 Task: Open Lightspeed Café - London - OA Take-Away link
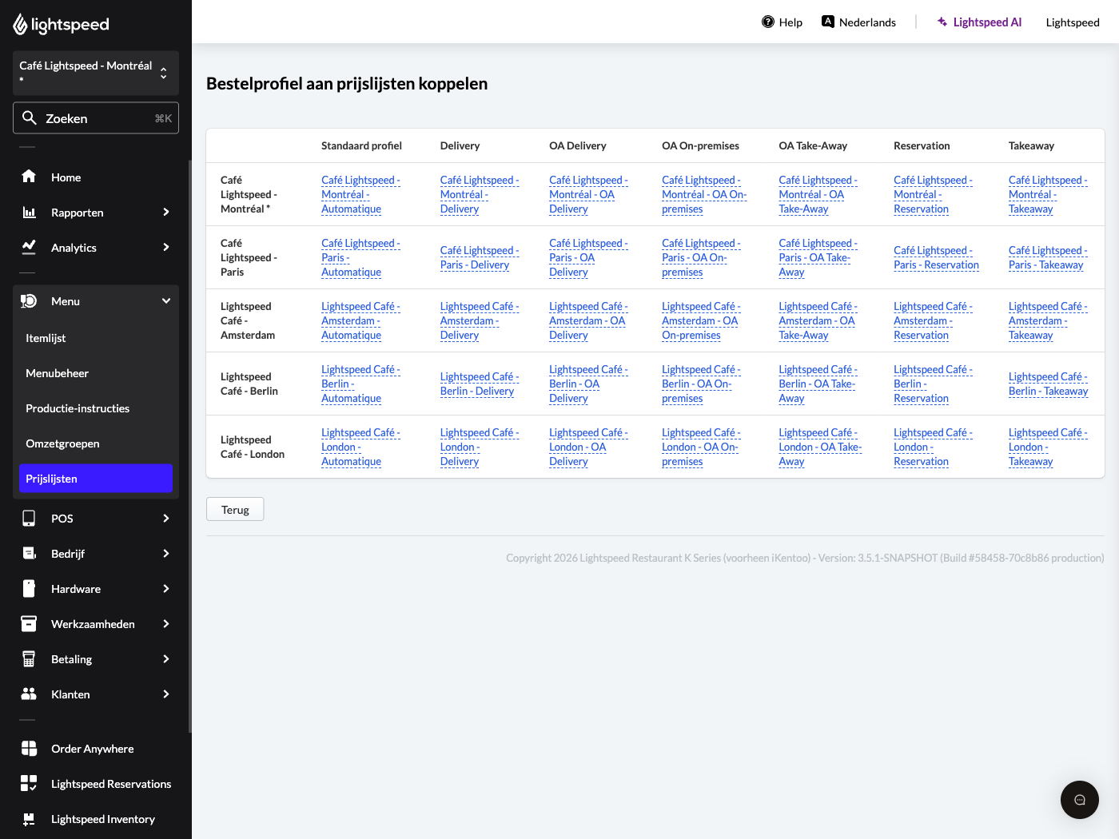point(820,447)
